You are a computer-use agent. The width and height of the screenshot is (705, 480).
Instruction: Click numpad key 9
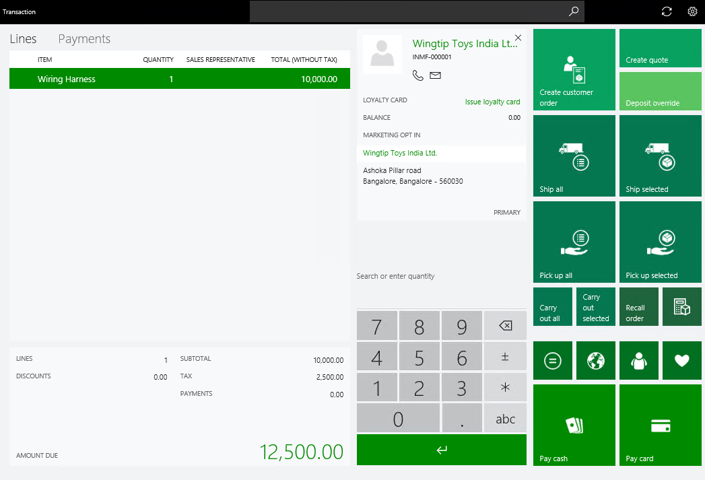[x=462, y=325]
